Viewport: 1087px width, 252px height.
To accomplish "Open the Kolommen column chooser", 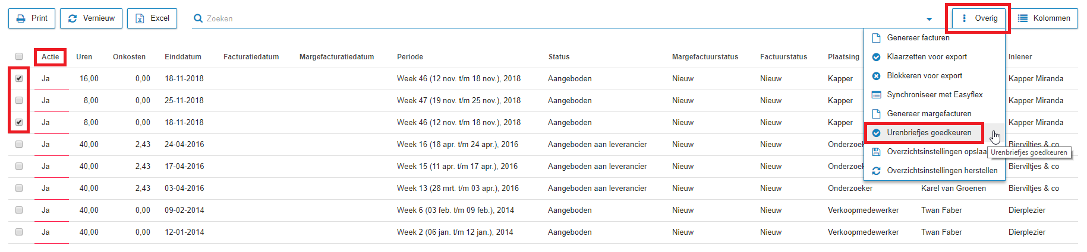I will pyautogui.click(x=1045, y=18).
